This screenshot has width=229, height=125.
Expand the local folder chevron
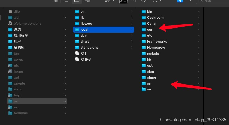tap(132, 29)
